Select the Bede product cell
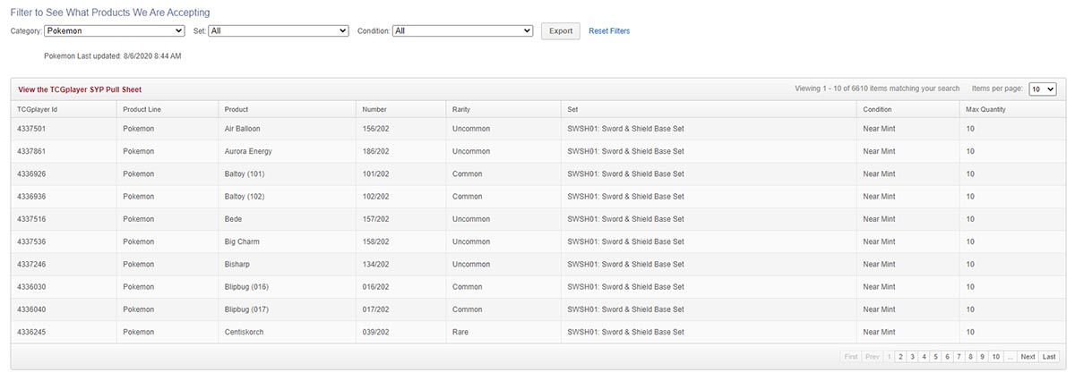This screenshot has height=381, width=1075. point(287,219)
